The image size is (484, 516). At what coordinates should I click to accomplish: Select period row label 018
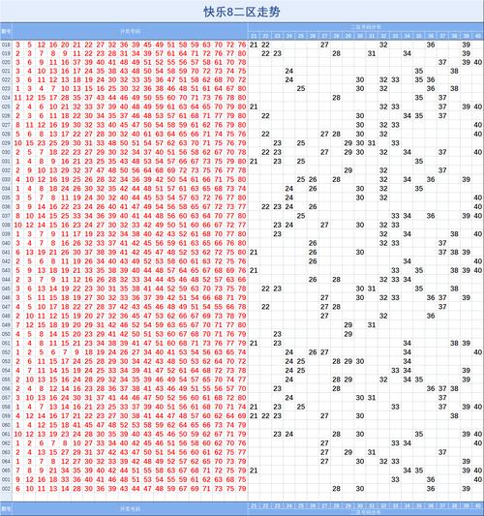[6, 45]
